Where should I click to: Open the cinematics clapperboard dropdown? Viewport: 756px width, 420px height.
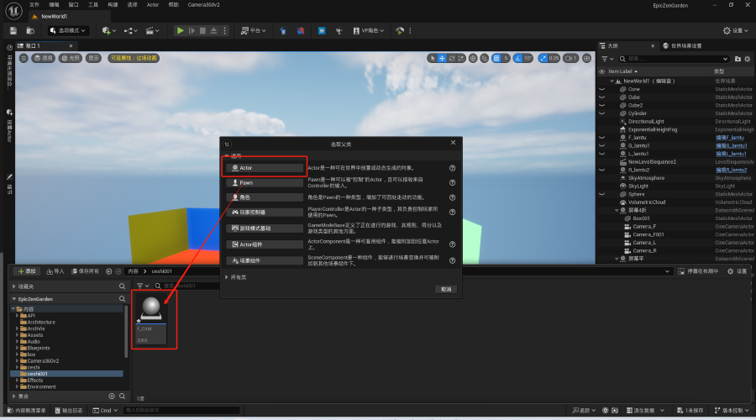(152, 31)
